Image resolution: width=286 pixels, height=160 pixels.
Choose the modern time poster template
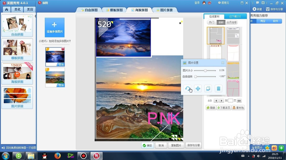click(x=233, y=36)
